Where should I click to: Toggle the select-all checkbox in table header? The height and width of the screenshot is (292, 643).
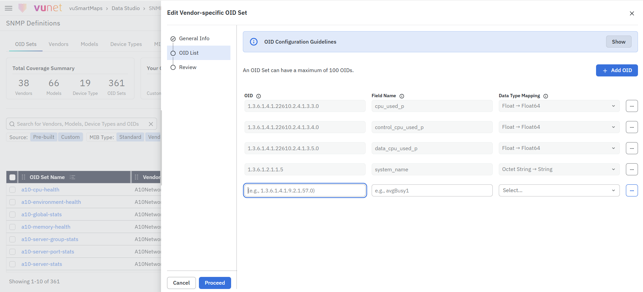(12, 177)
